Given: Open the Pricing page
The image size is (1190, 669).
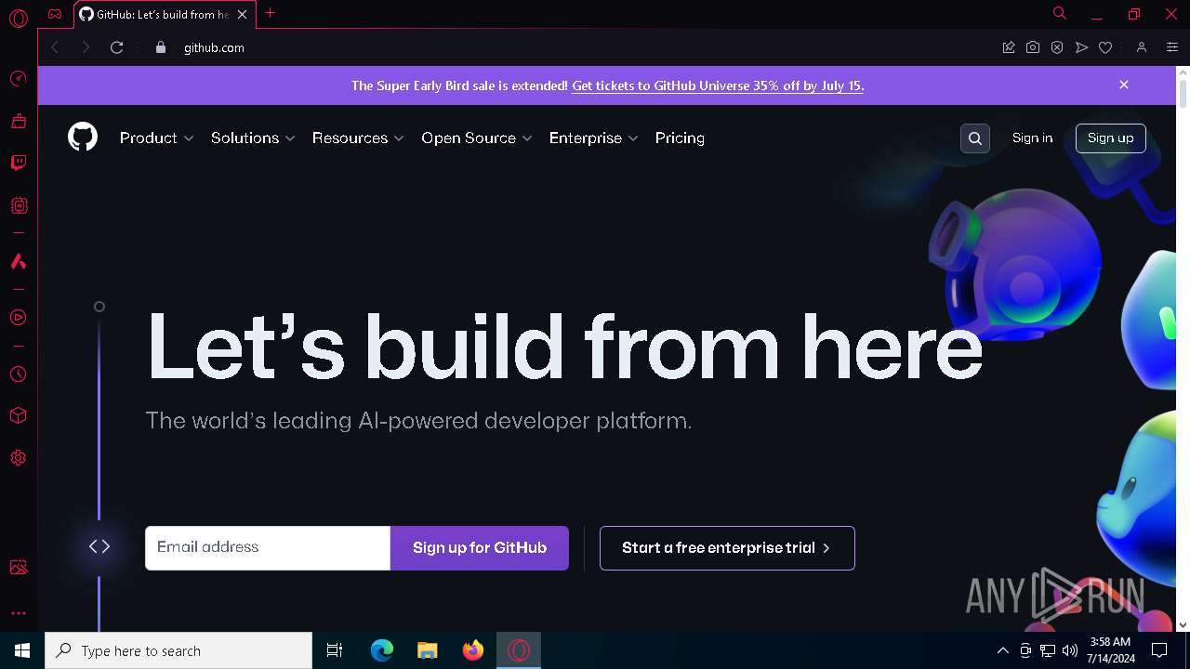Looking at the screenshot, I should click(x=680, y=138).
